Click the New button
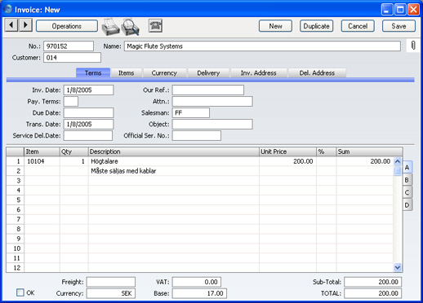The height and width of the screenshot is (303, 423). pyautogui.click(x=275, y=26)
